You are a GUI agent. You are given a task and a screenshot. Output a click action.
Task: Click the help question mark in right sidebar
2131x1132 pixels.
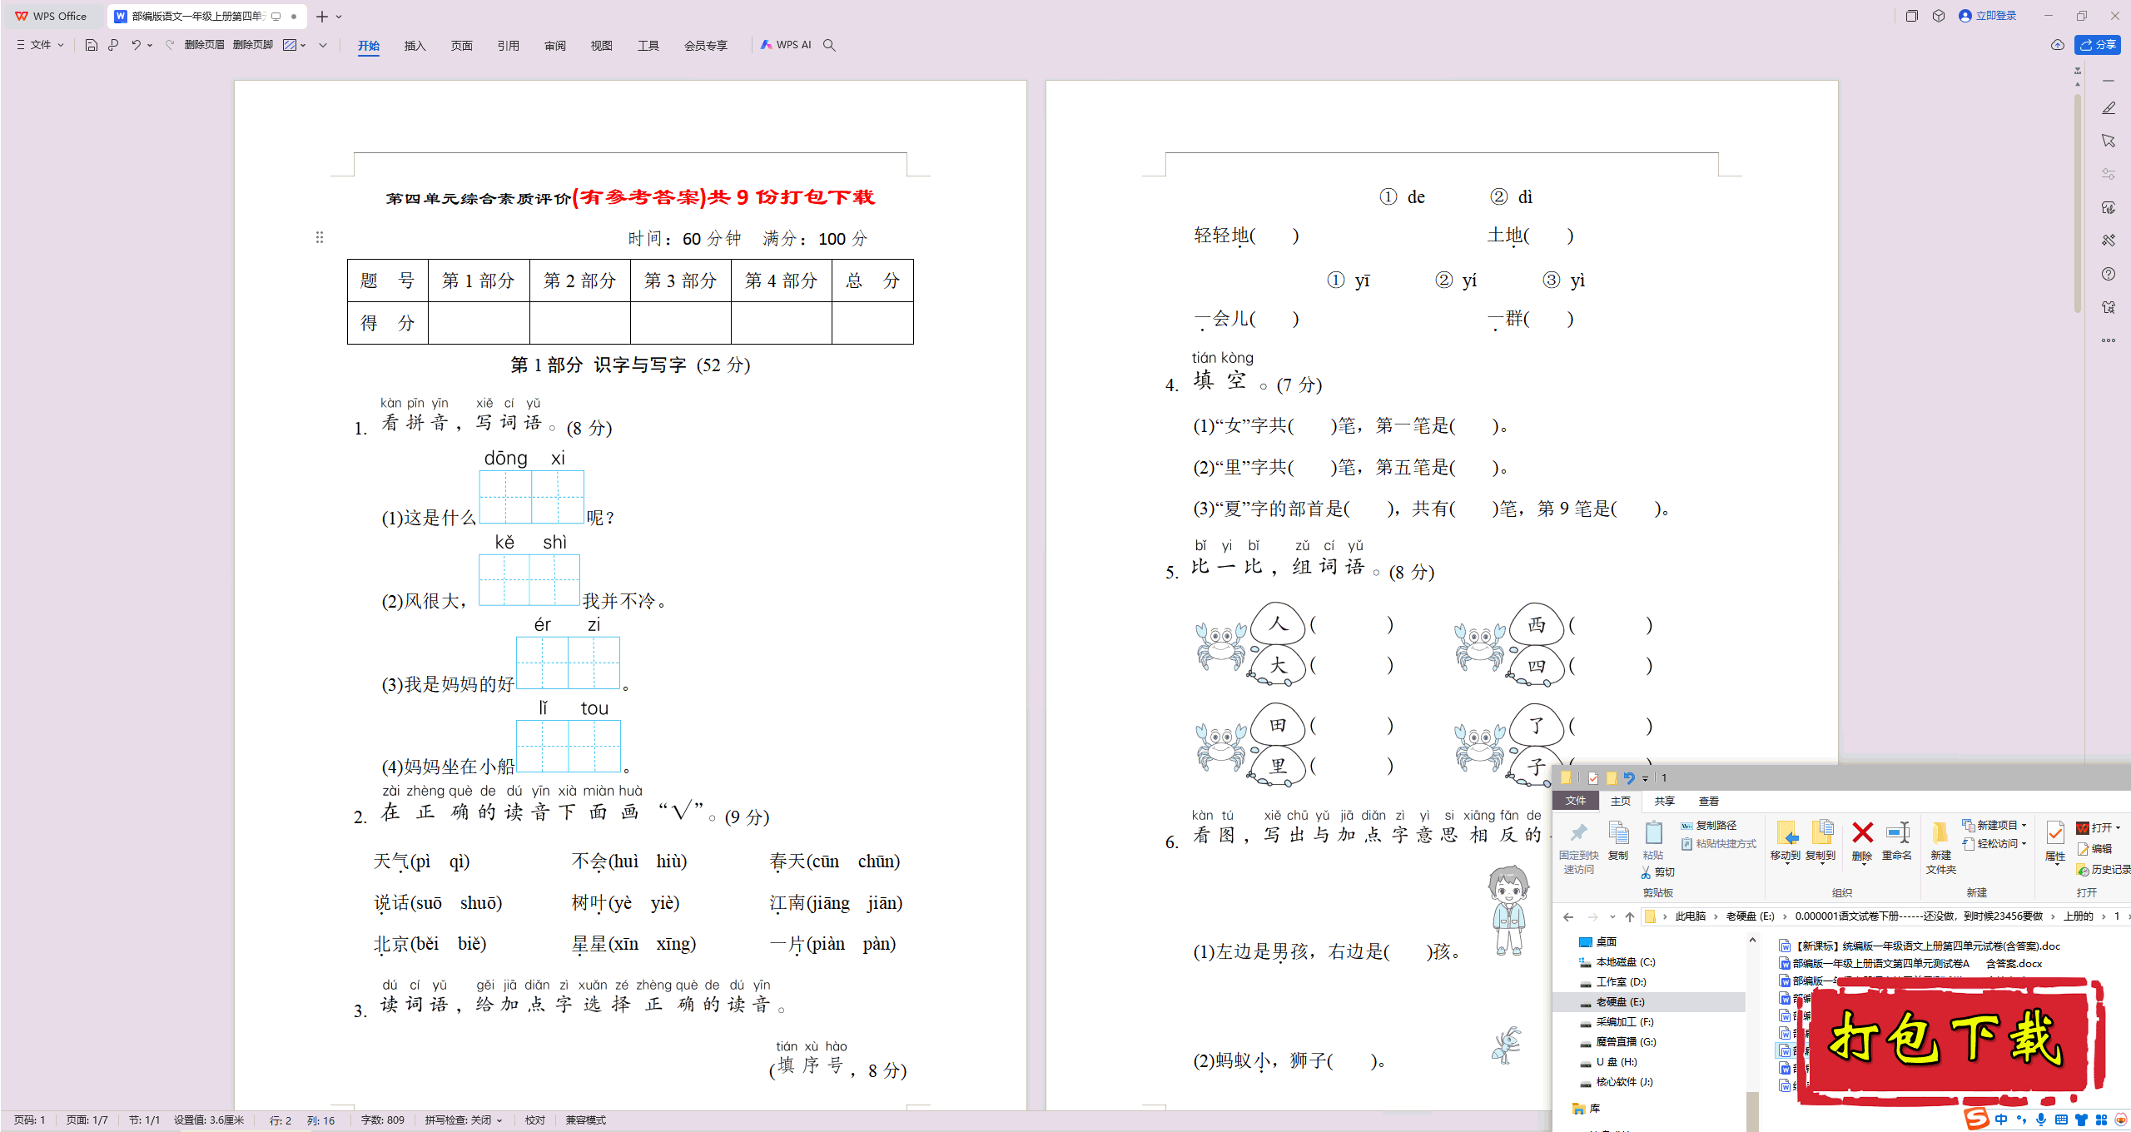coord(2109,274)
